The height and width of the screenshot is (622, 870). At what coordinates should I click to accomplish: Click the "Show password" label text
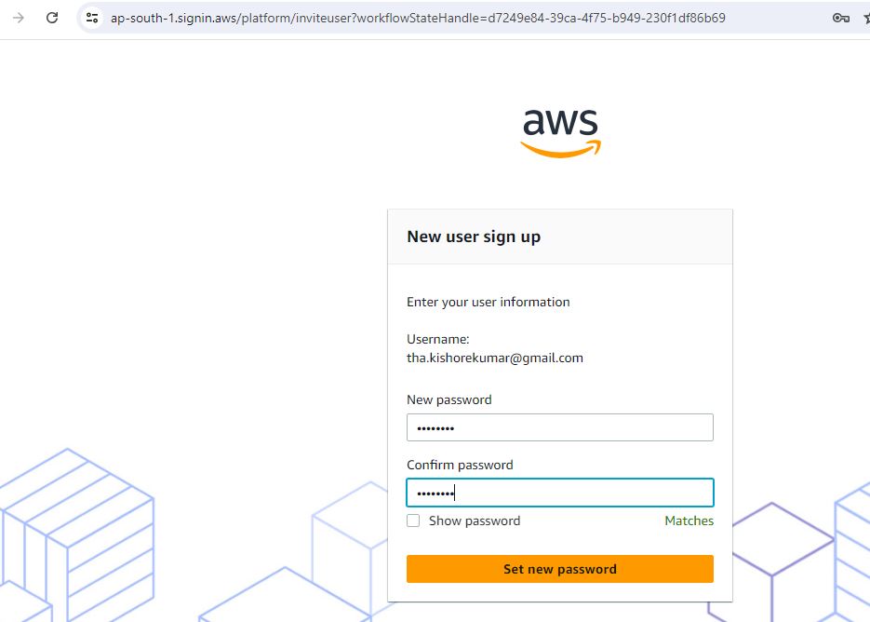pos(474,521)
